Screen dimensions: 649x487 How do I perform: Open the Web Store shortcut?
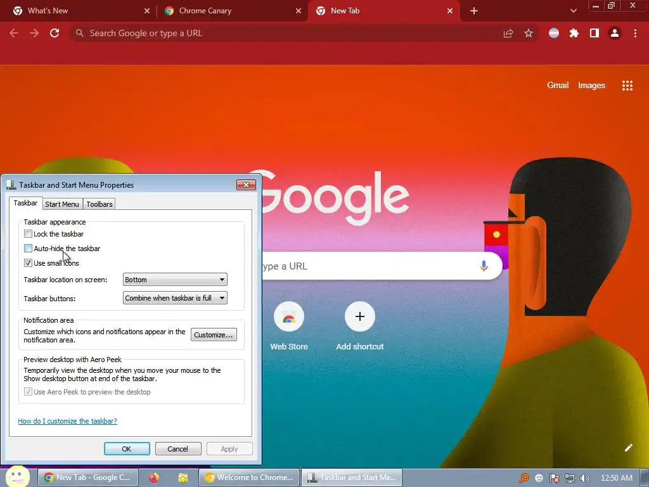(x=289, y=327)
